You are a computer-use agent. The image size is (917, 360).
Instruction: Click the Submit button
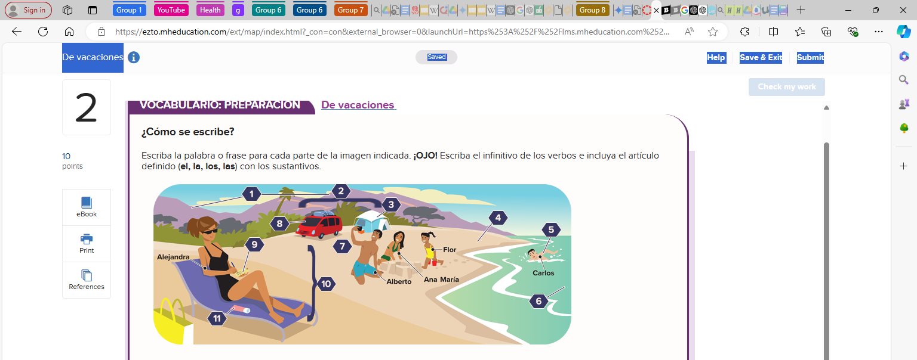[x=810, y=57]
